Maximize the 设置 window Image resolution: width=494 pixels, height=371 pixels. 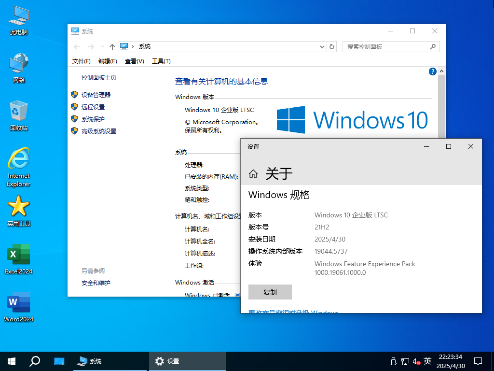449,146
